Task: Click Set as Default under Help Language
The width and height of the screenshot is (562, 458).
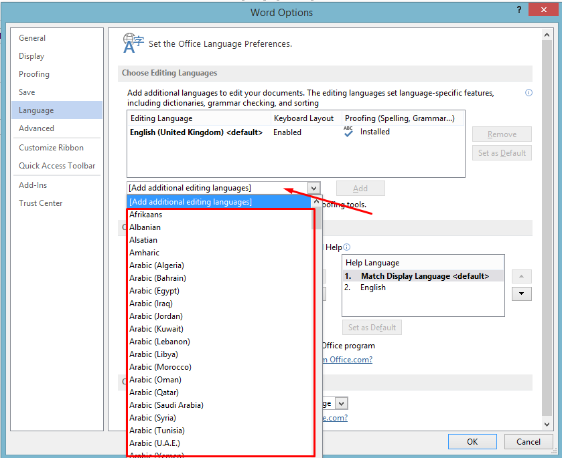Action: click(372, 328)
